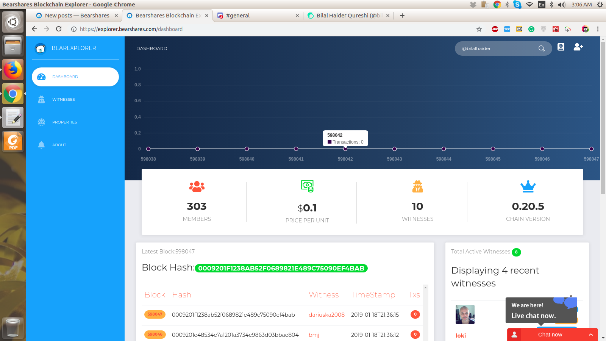The width and height of the screenshot is (606, 341).
Task: Open witness bmj link
Action: coord(314,335)
